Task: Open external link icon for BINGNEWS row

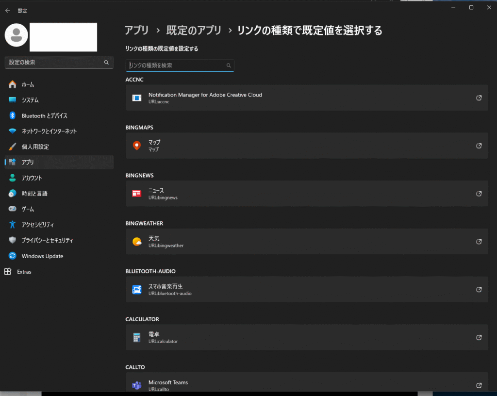Action: coord(479,194)
